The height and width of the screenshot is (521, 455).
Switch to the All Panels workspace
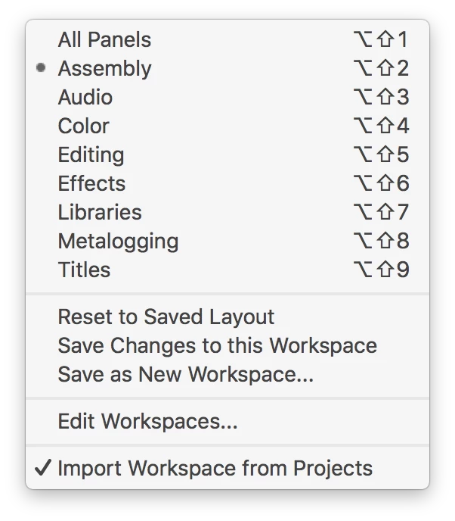pyautogui.click(x=104, y=40)
